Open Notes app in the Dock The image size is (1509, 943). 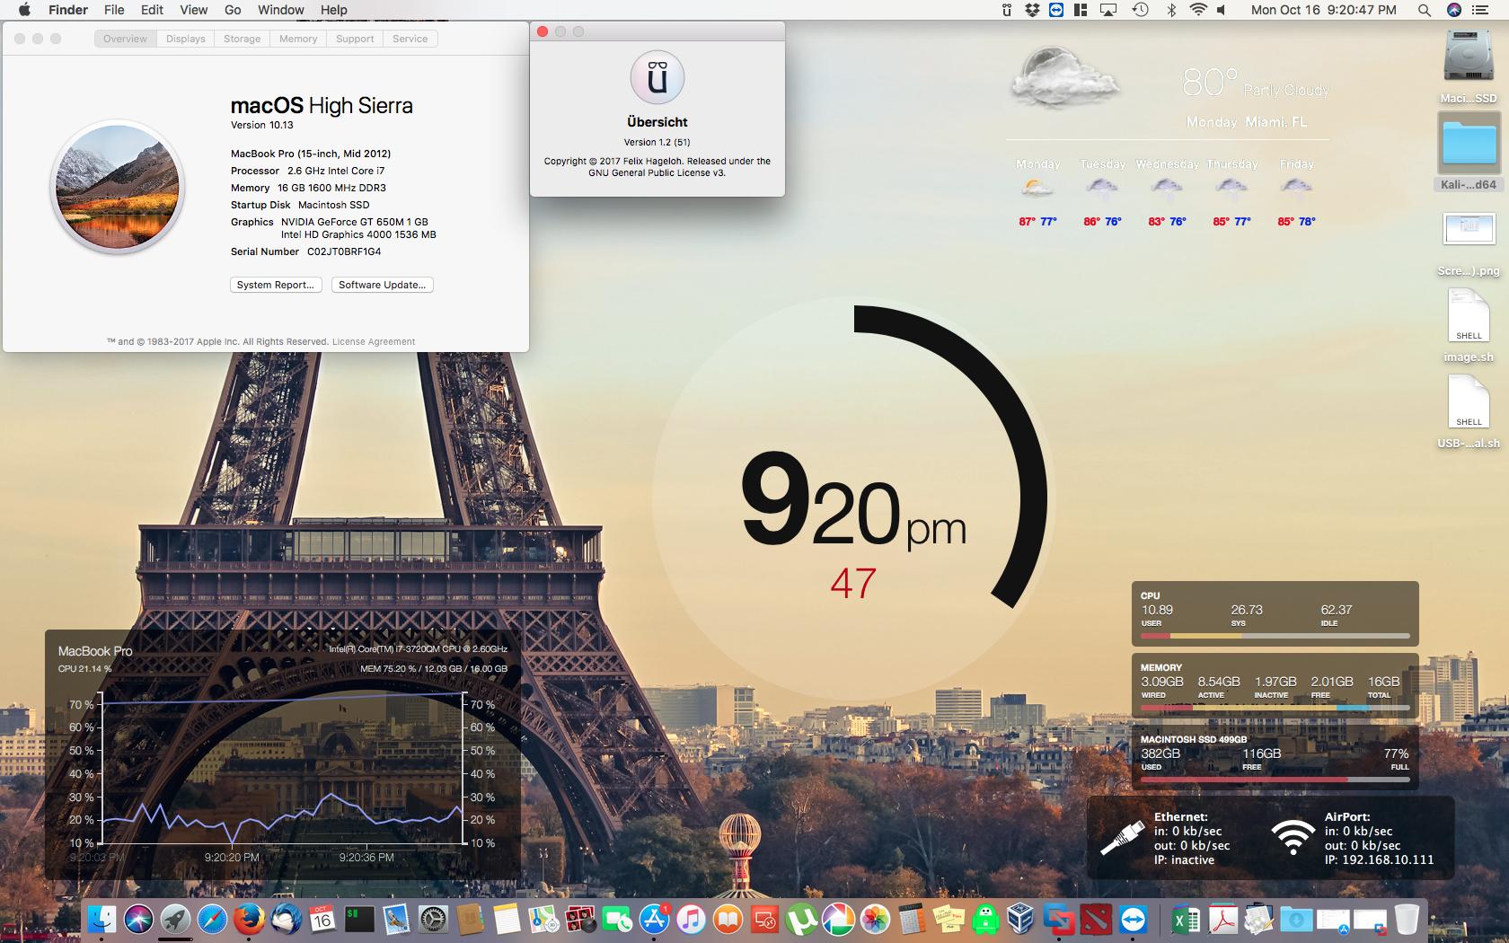click(507, 919)
